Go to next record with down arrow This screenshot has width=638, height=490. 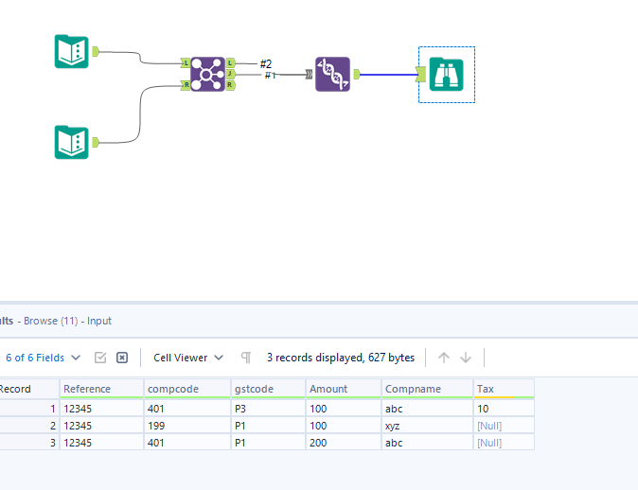[x=465, y=358]
